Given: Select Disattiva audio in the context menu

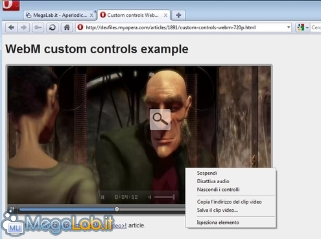Looking at the screenshot, I should click(213, 181).
